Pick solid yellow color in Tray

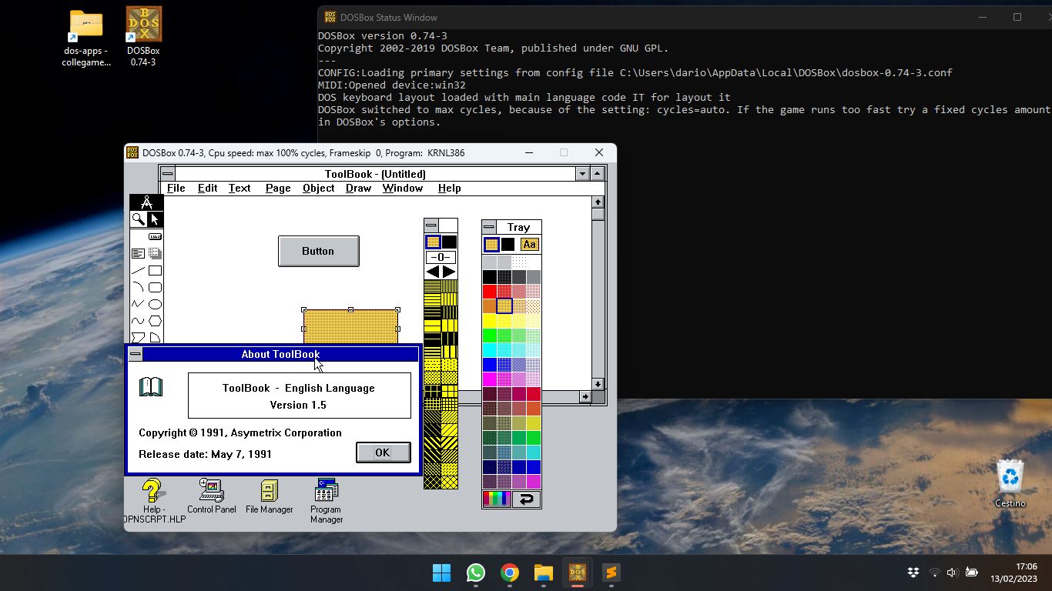tap(490, 320)
